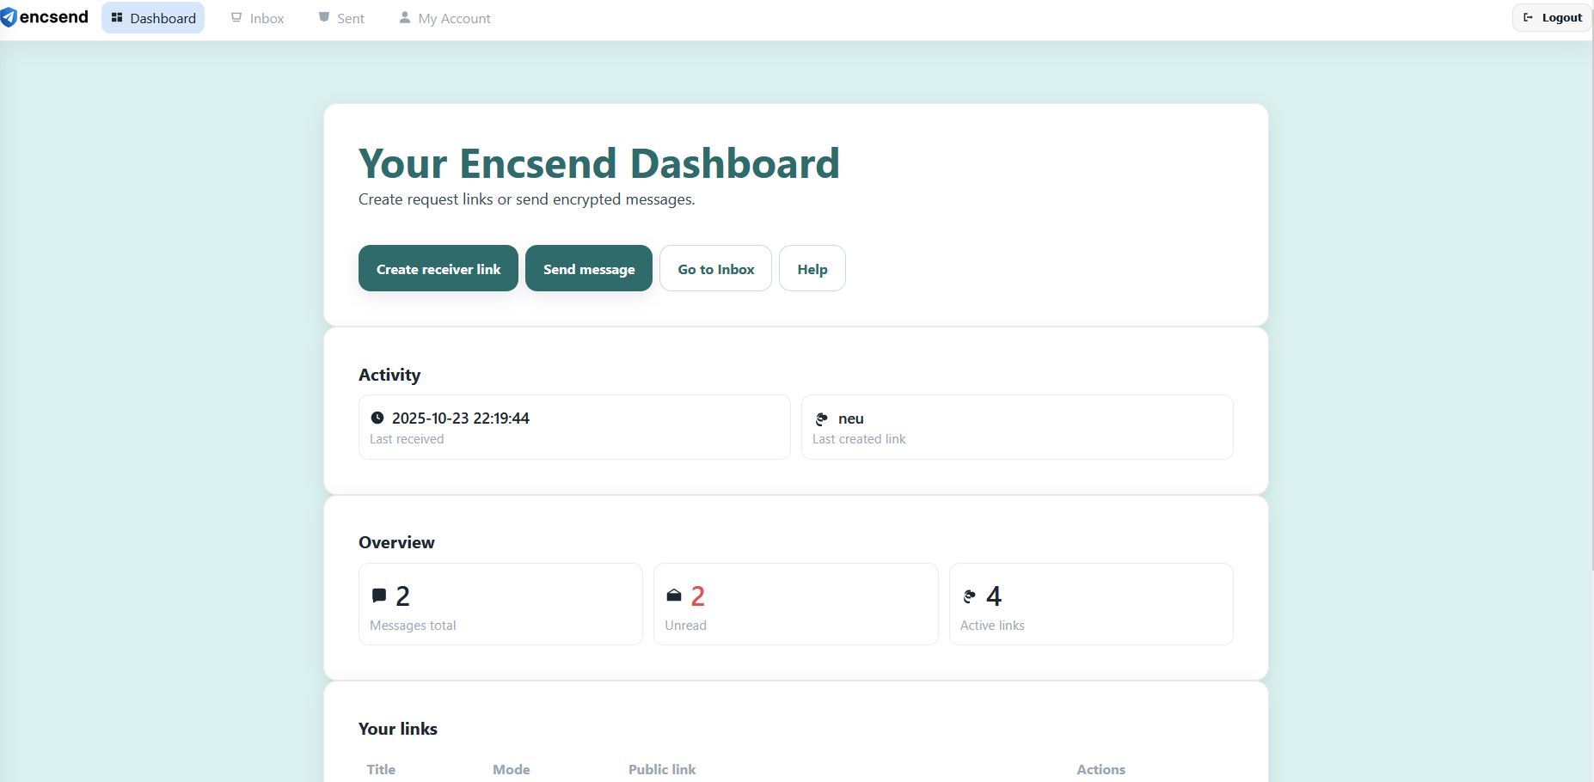Click the Logout button
Viewport: 1594px width, 782px height.
pyautogui.click(x=1551, y=16)
